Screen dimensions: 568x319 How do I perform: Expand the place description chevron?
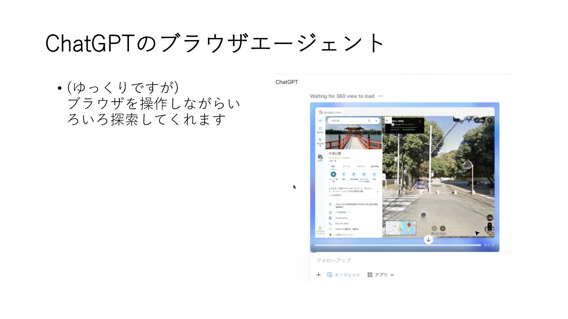(377, 192)
